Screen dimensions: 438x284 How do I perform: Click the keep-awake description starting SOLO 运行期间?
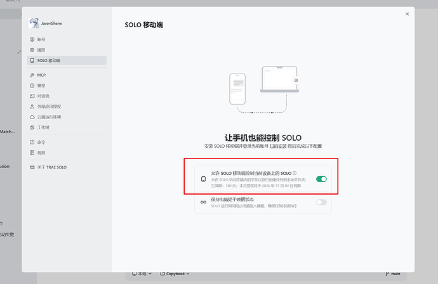pyautogui.click(x=254, y=206)
